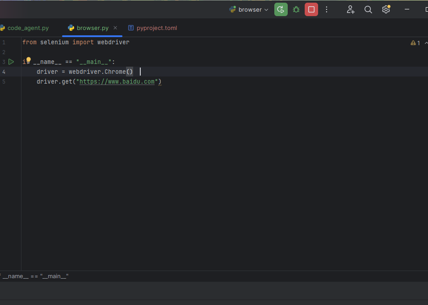Toggle a breakpoint at line number 5

point(4,81)
